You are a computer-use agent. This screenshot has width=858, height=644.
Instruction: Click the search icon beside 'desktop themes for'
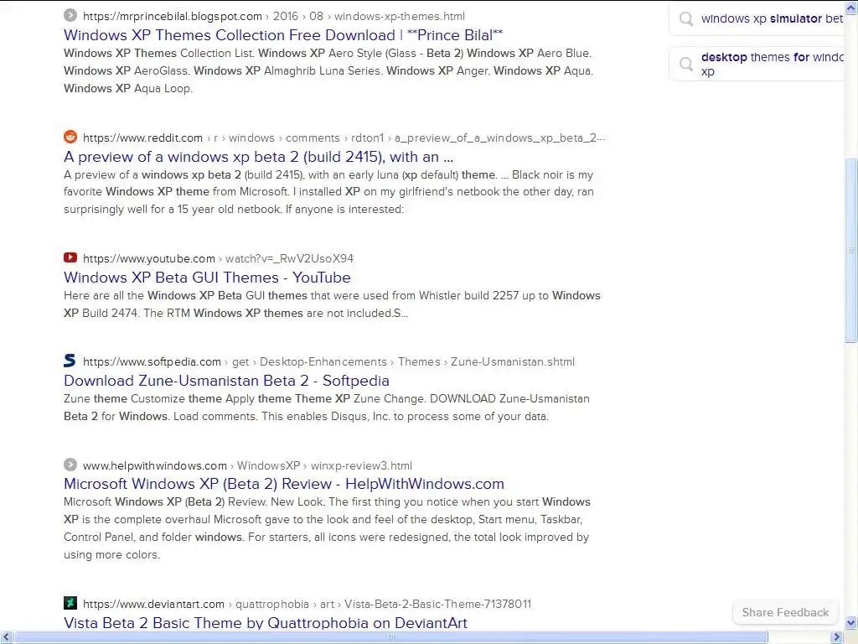tap(685, 64)
